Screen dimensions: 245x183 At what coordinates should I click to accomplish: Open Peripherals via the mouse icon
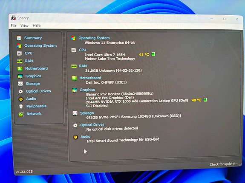tap(21, 107)
